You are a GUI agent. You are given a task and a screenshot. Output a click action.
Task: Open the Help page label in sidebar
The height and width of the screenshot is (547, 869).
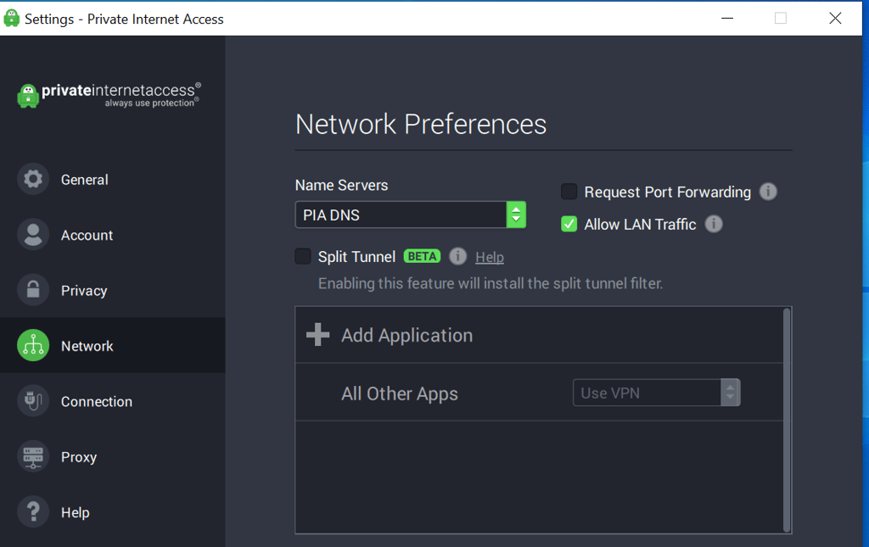75,513
